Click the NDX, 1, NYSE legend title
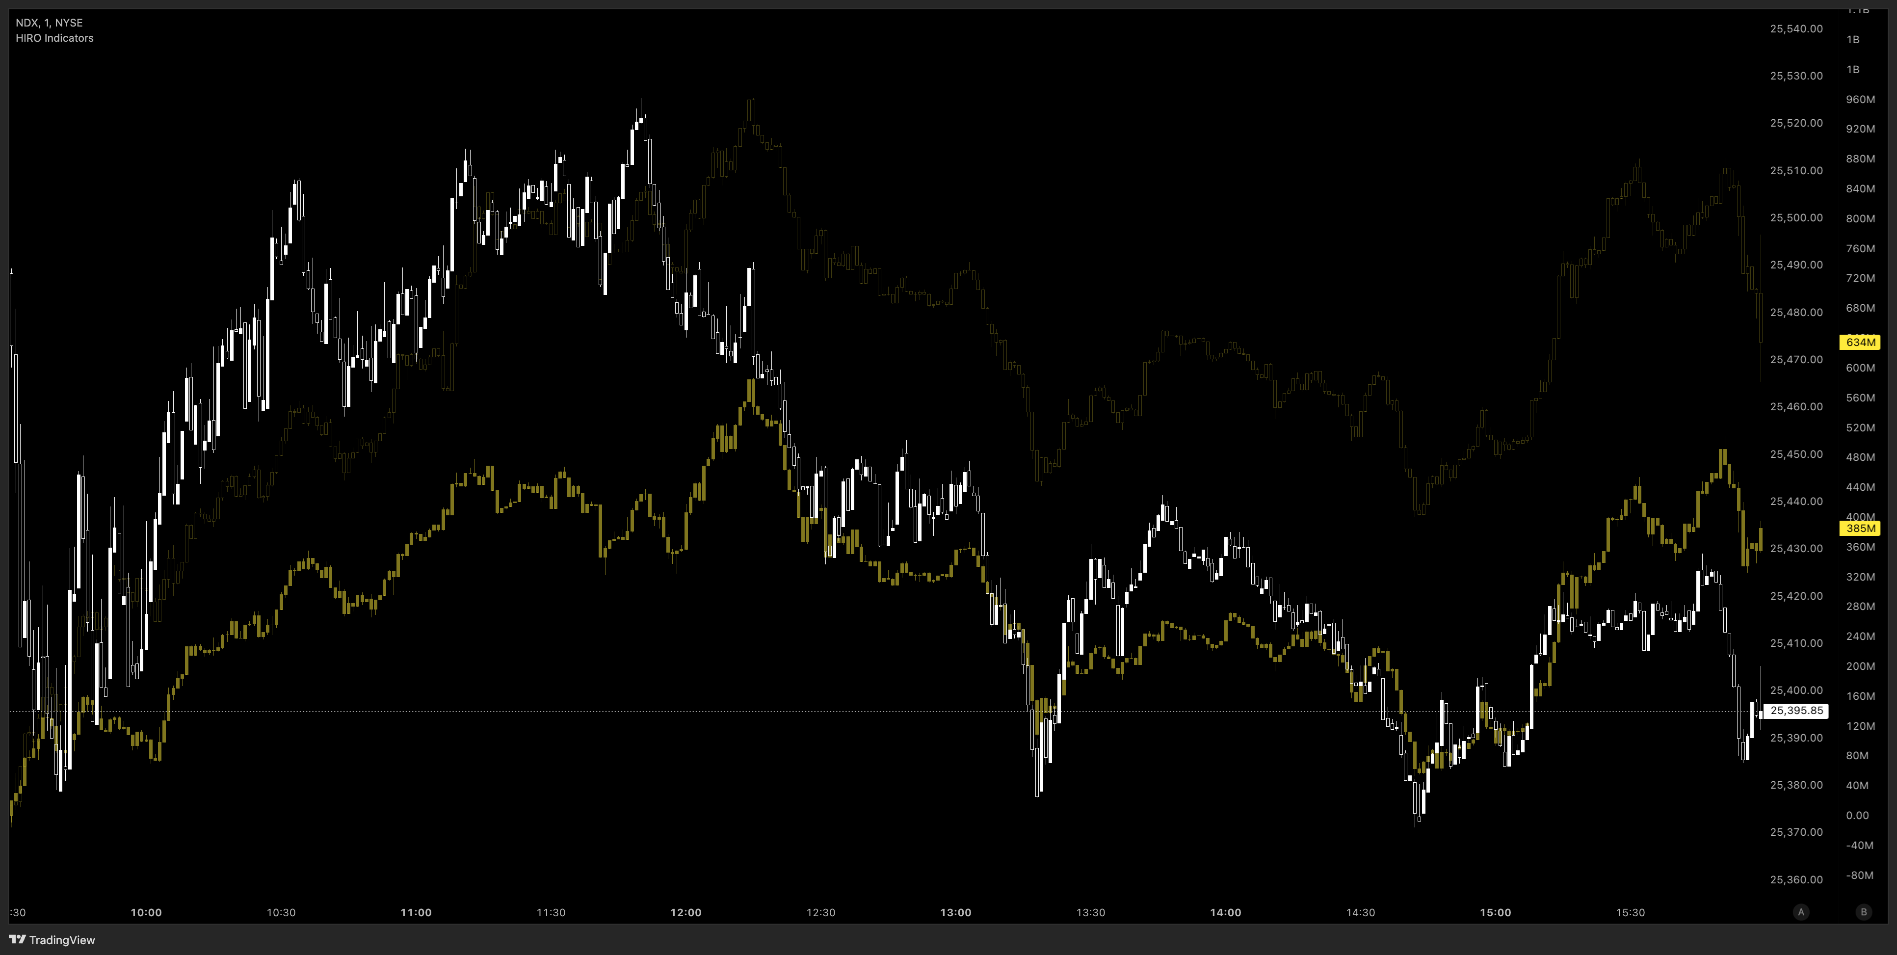This screenshot has height=955, width=1897. coord(50,23)
